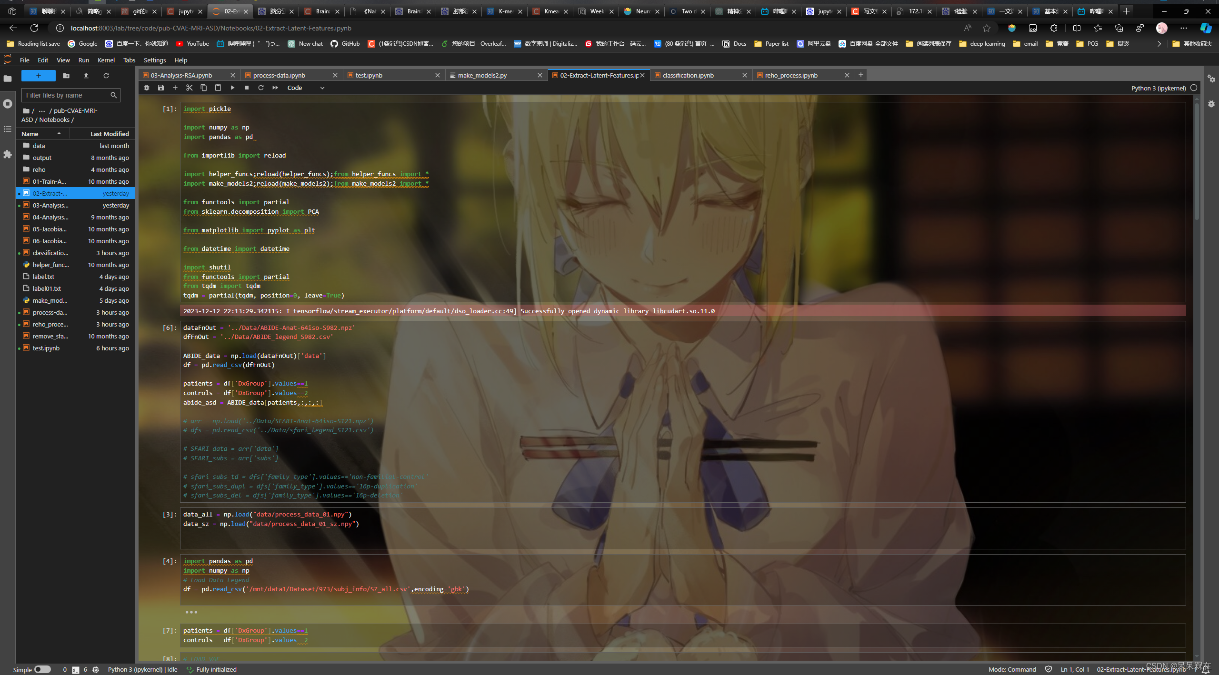The height and width of the screenshot is (675, 1219).
Task: Click Python 3 (ipykernel) kernel name button
Action: [1159, 88]
